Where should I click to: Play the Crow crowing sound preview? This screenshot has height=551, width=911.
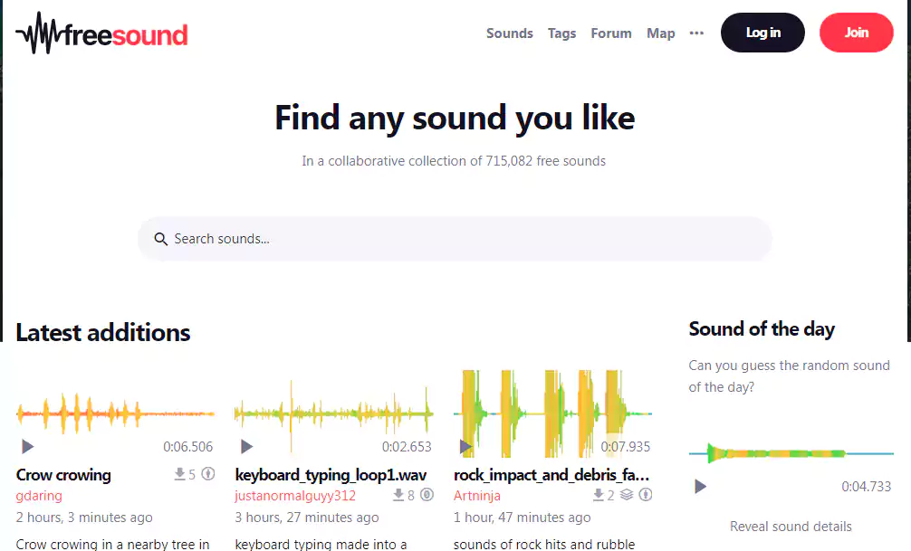tap(27, 446)
